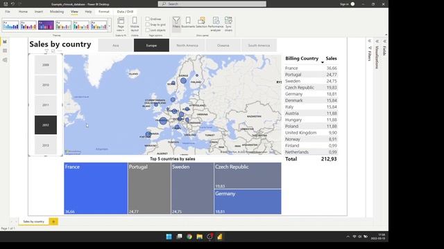Expand the themes gallery dropdown
The height and width of the screenshot is (249, 444).
click(x=110, y=26)
